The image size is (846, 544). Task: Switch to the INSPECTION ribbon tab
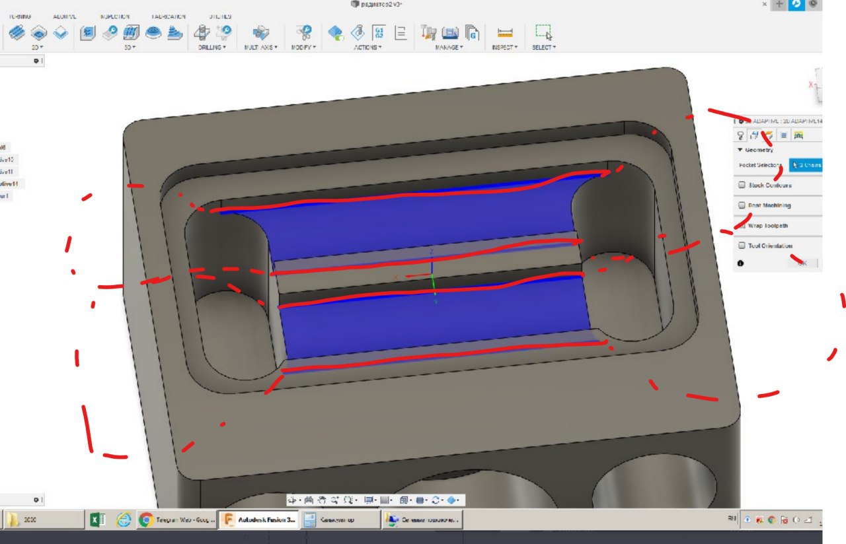click(115, 16)
